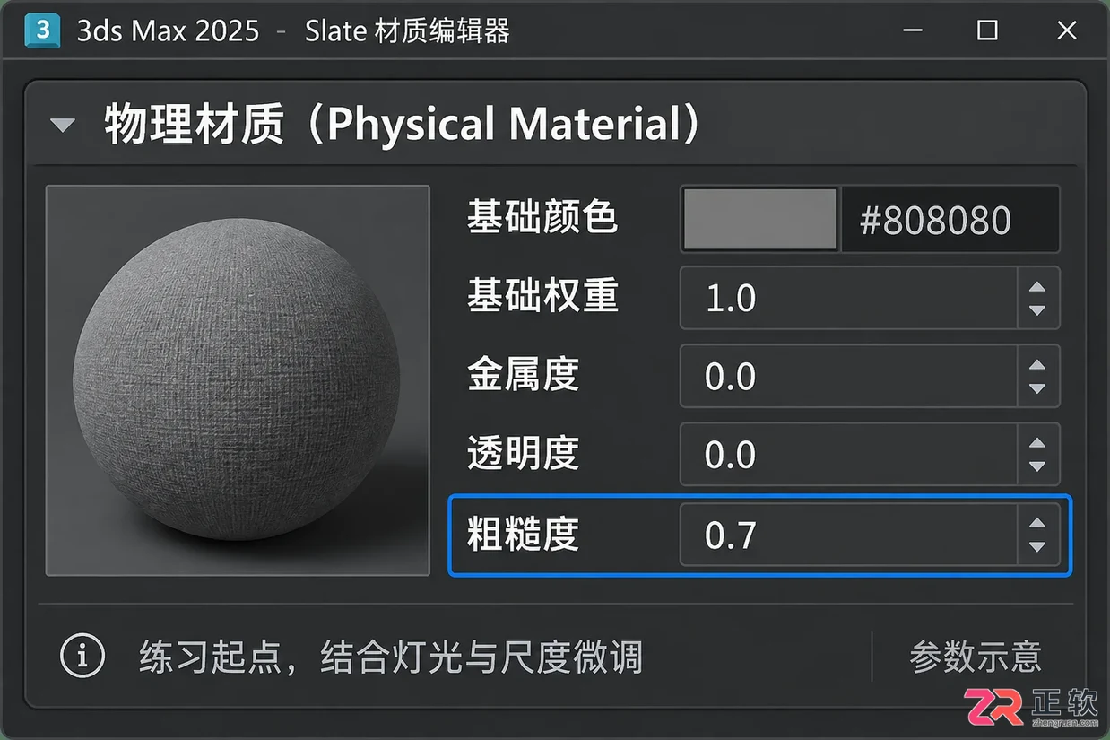Viewport: 1110px width, 740px height.
Task: Click the 基础权重 value field 1.0
Action: pos(848,298)
